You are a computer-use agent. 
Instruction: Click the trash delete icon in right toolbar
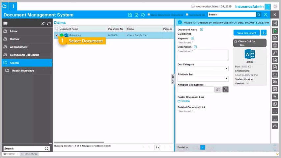click(275, 45)
